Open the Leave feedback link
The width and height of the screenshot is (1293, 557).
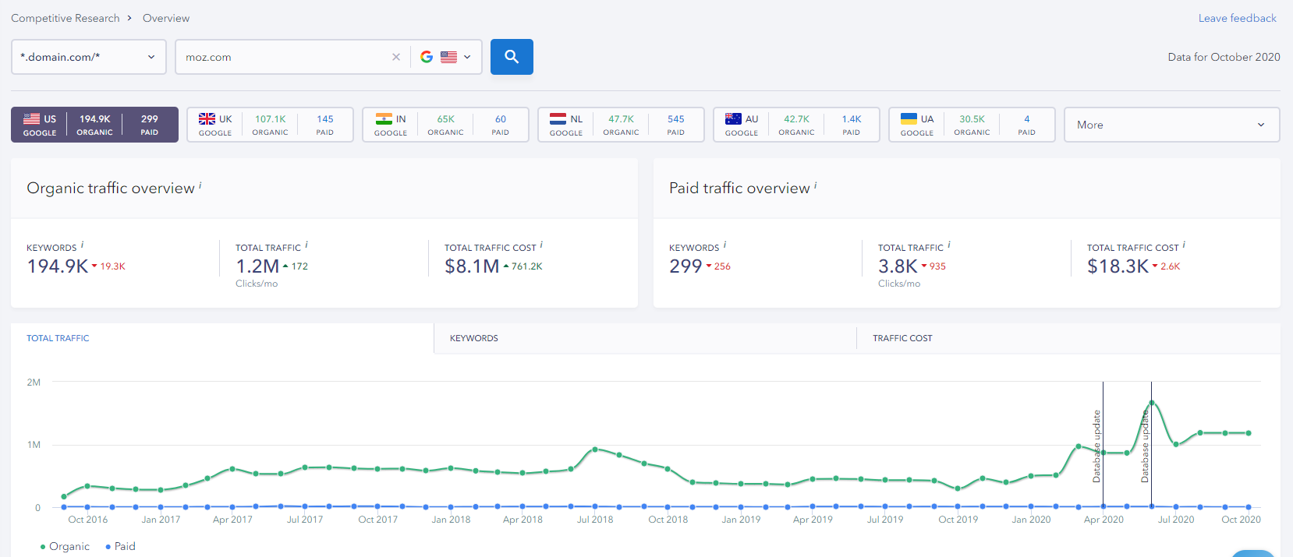pos(1237,18)
